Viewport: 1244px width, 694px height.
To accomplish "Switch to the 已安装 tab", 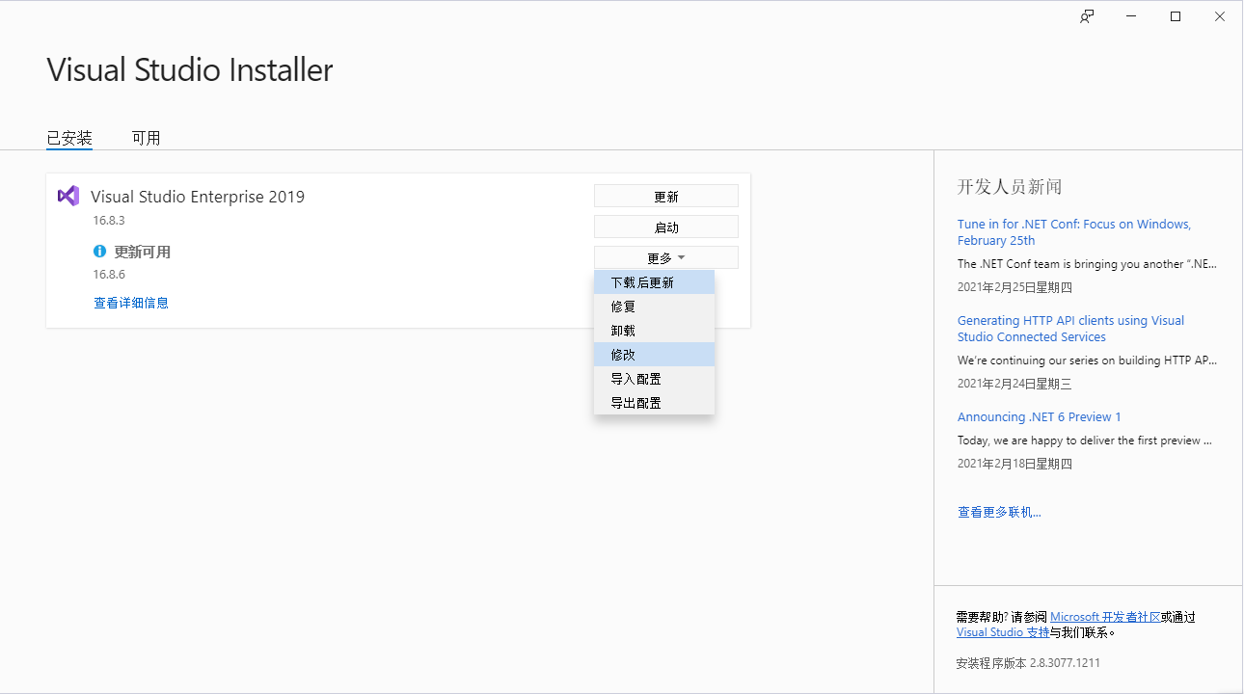I will [68, 138].
